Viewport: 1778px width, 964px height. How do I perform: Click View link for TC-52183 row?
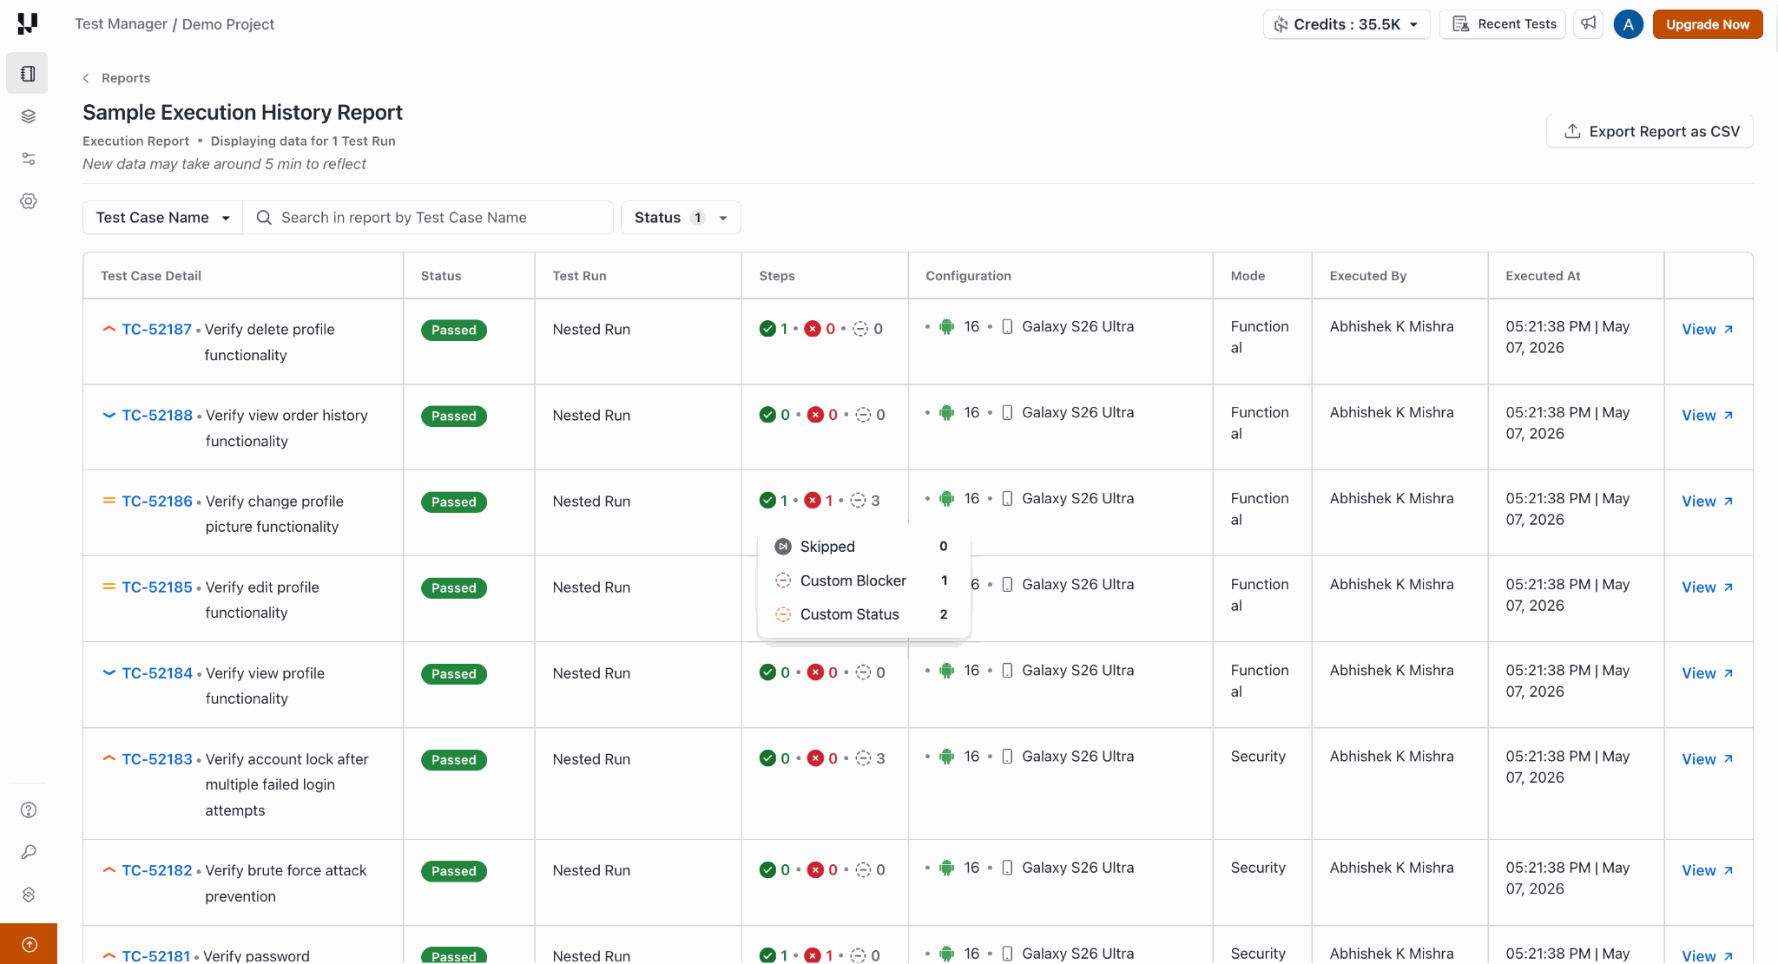click(x=1707, y=758)
